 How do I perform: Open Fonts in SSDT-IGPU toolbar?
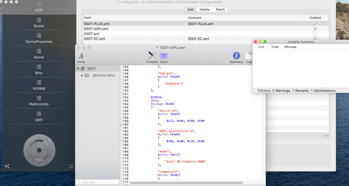point(81,57)
